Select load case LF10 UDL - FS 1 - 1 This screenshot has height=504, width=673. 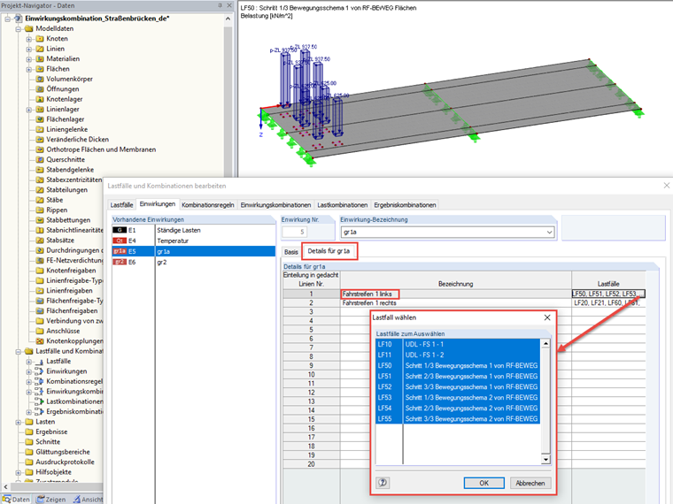458,344
